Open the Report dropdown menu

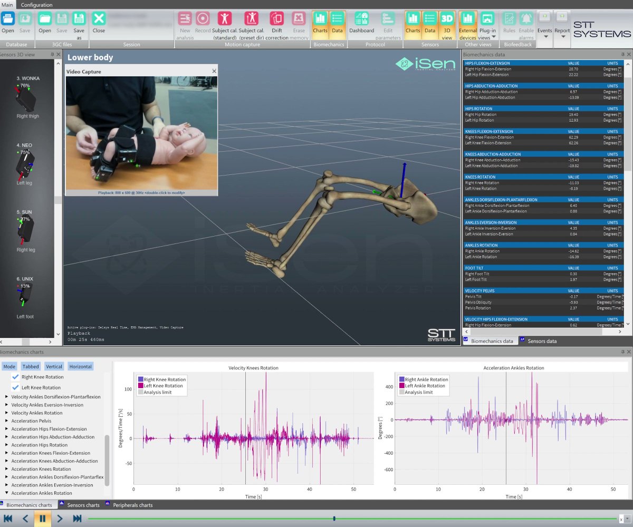562,25
